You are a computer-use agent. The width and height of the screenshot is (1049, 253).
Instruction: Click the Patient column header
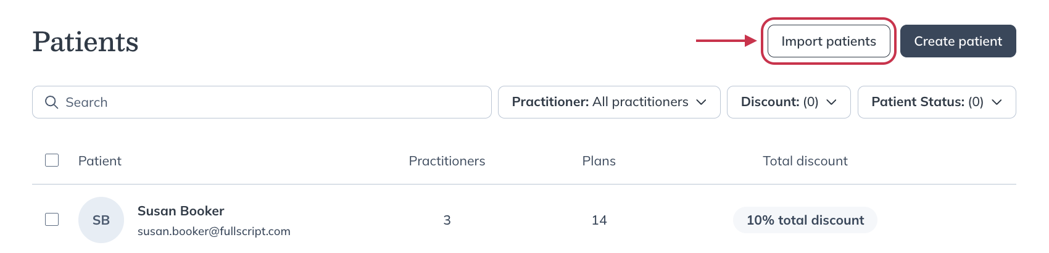coord(100,161)
